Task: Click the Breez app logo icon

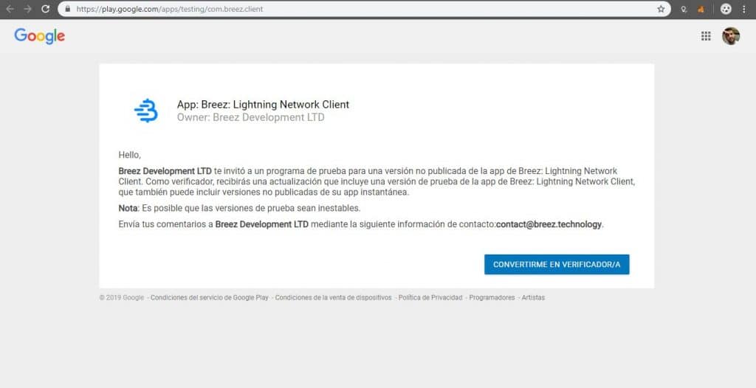Action: point(146,111)
